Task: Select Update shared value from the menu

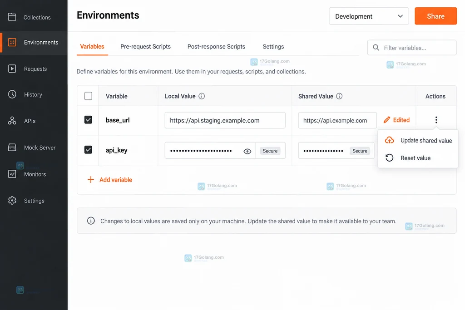Action: pos(418,141)
